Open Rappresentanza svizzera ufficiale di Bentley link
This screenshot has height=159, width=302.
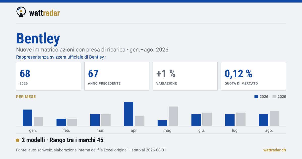click(61, 57)
